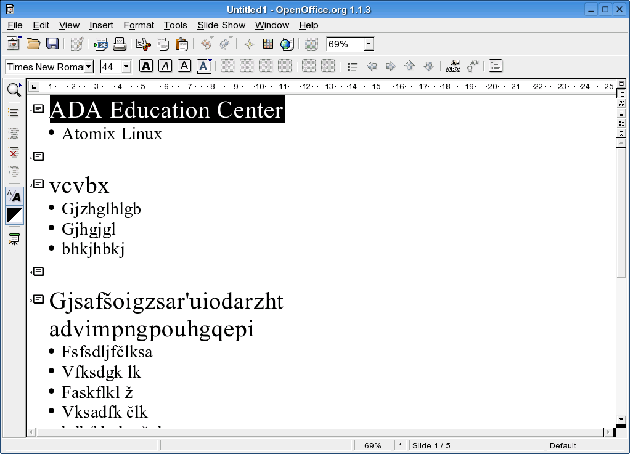Open the Hyperlink dialog globe icon
This screenshot has width=630, height=454.
287,44
